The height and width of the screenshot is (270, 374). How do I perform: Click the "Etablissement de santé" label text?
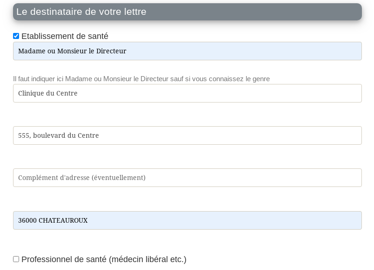click(65, 36)
